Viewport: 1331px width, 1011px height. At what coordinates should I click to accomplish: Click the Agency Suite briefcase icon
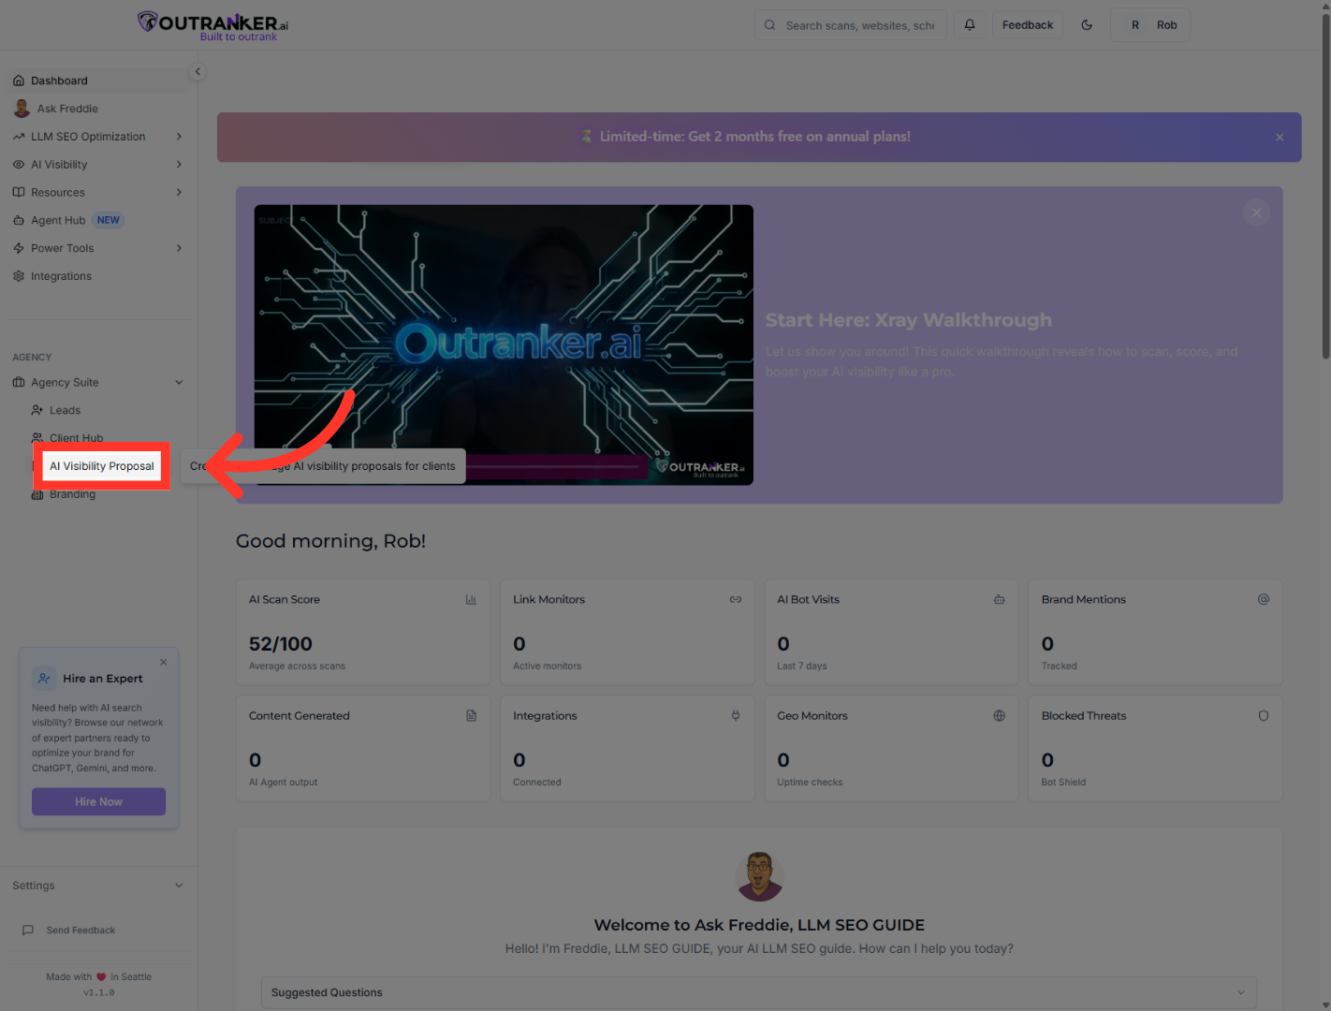[19, 382]
